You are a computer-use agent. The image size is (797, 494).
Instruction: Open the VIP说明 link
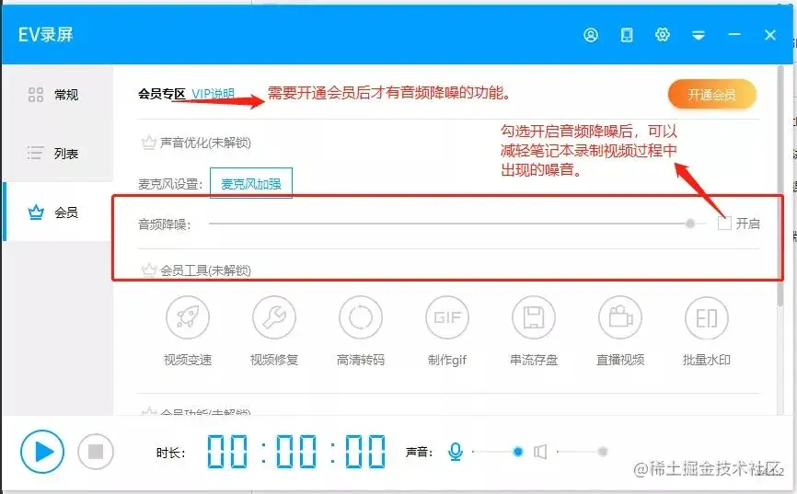[x=213, y=94]
